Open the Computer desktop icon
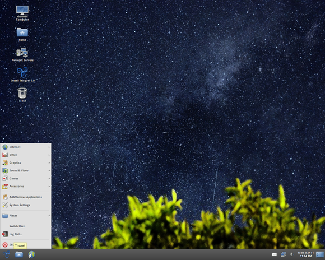 click(x=22, y=13)
